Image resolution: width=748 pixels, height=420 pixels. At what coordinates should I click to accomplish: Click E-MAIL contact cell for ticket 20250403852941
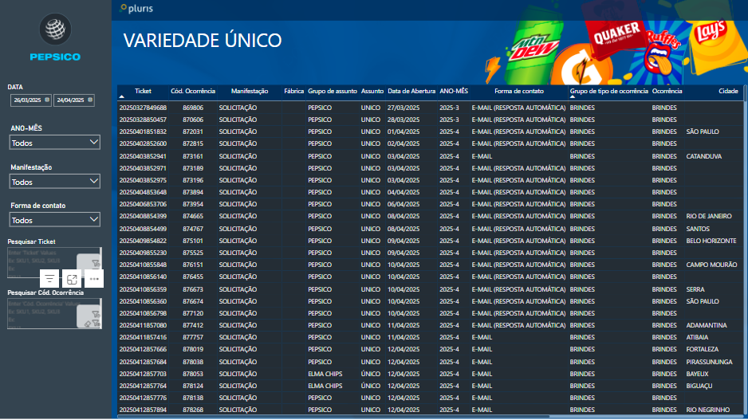[x=482, y=156]
